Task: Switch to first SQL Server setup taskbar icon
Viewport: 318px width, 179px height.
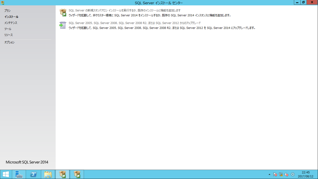Action: (62, 174)
